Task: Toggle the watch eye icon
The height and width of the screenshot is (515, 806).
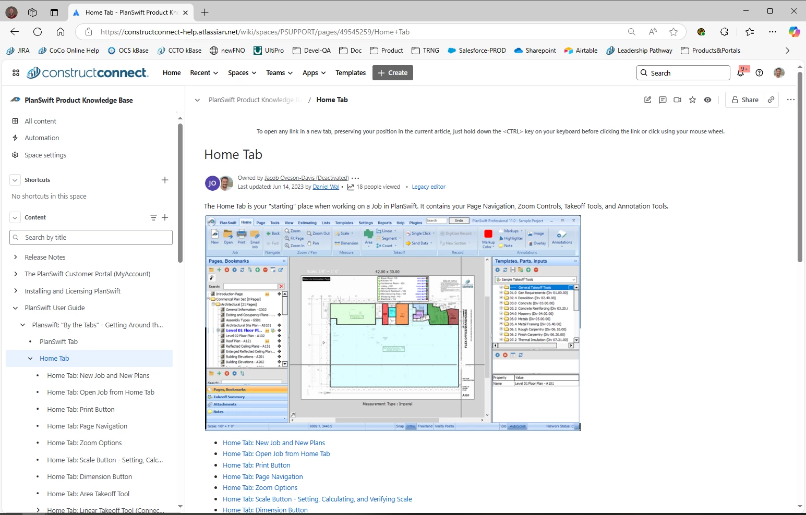Action: click(x=707, y=100)
